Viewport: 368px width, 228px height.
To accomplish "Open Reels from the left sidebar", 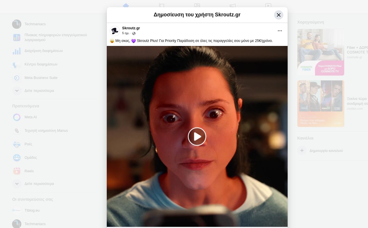I will point(29,171).
